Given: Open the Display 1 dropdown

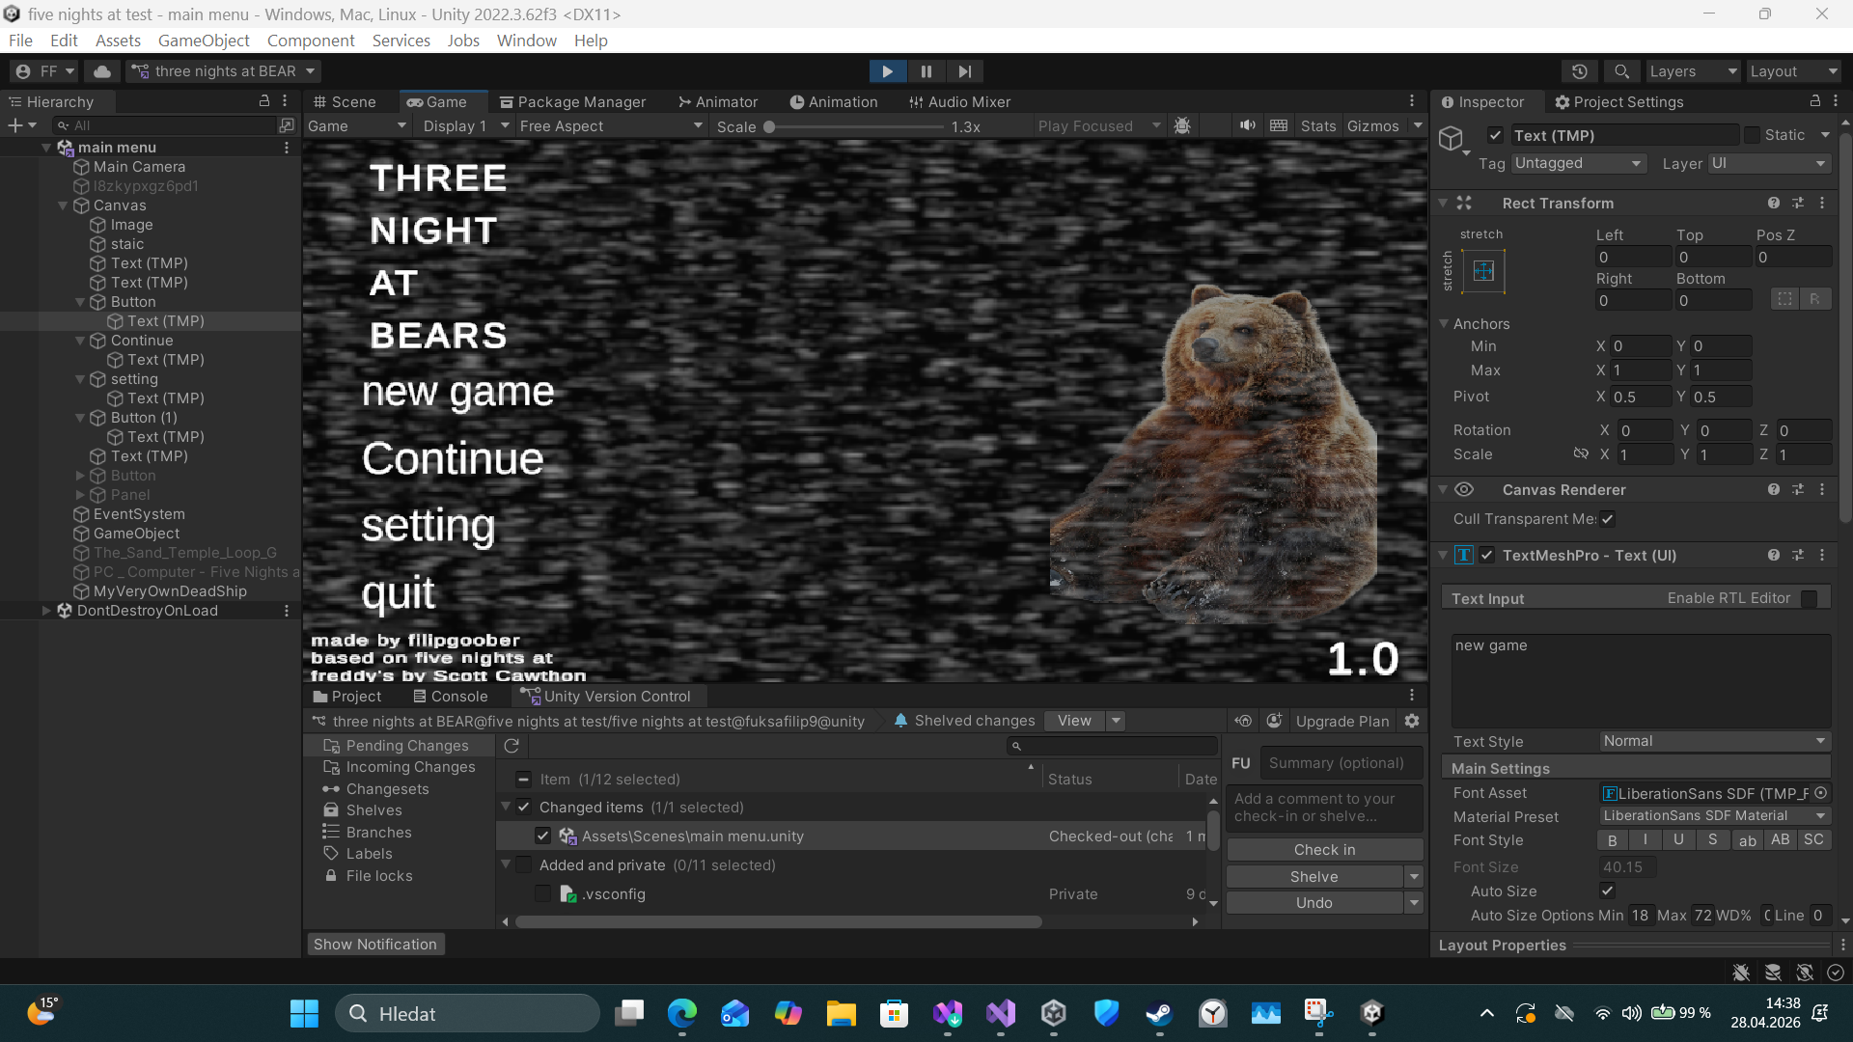Looking at the screenshot, I should [x=466, y=126].
